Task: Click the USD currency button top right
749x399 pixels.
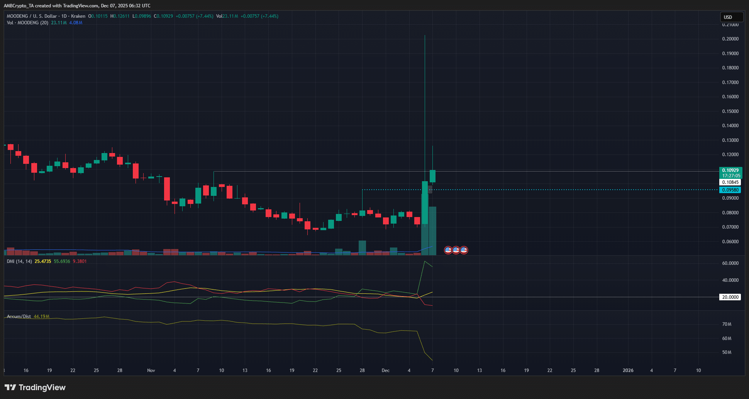Action: (x=732, y=17)
